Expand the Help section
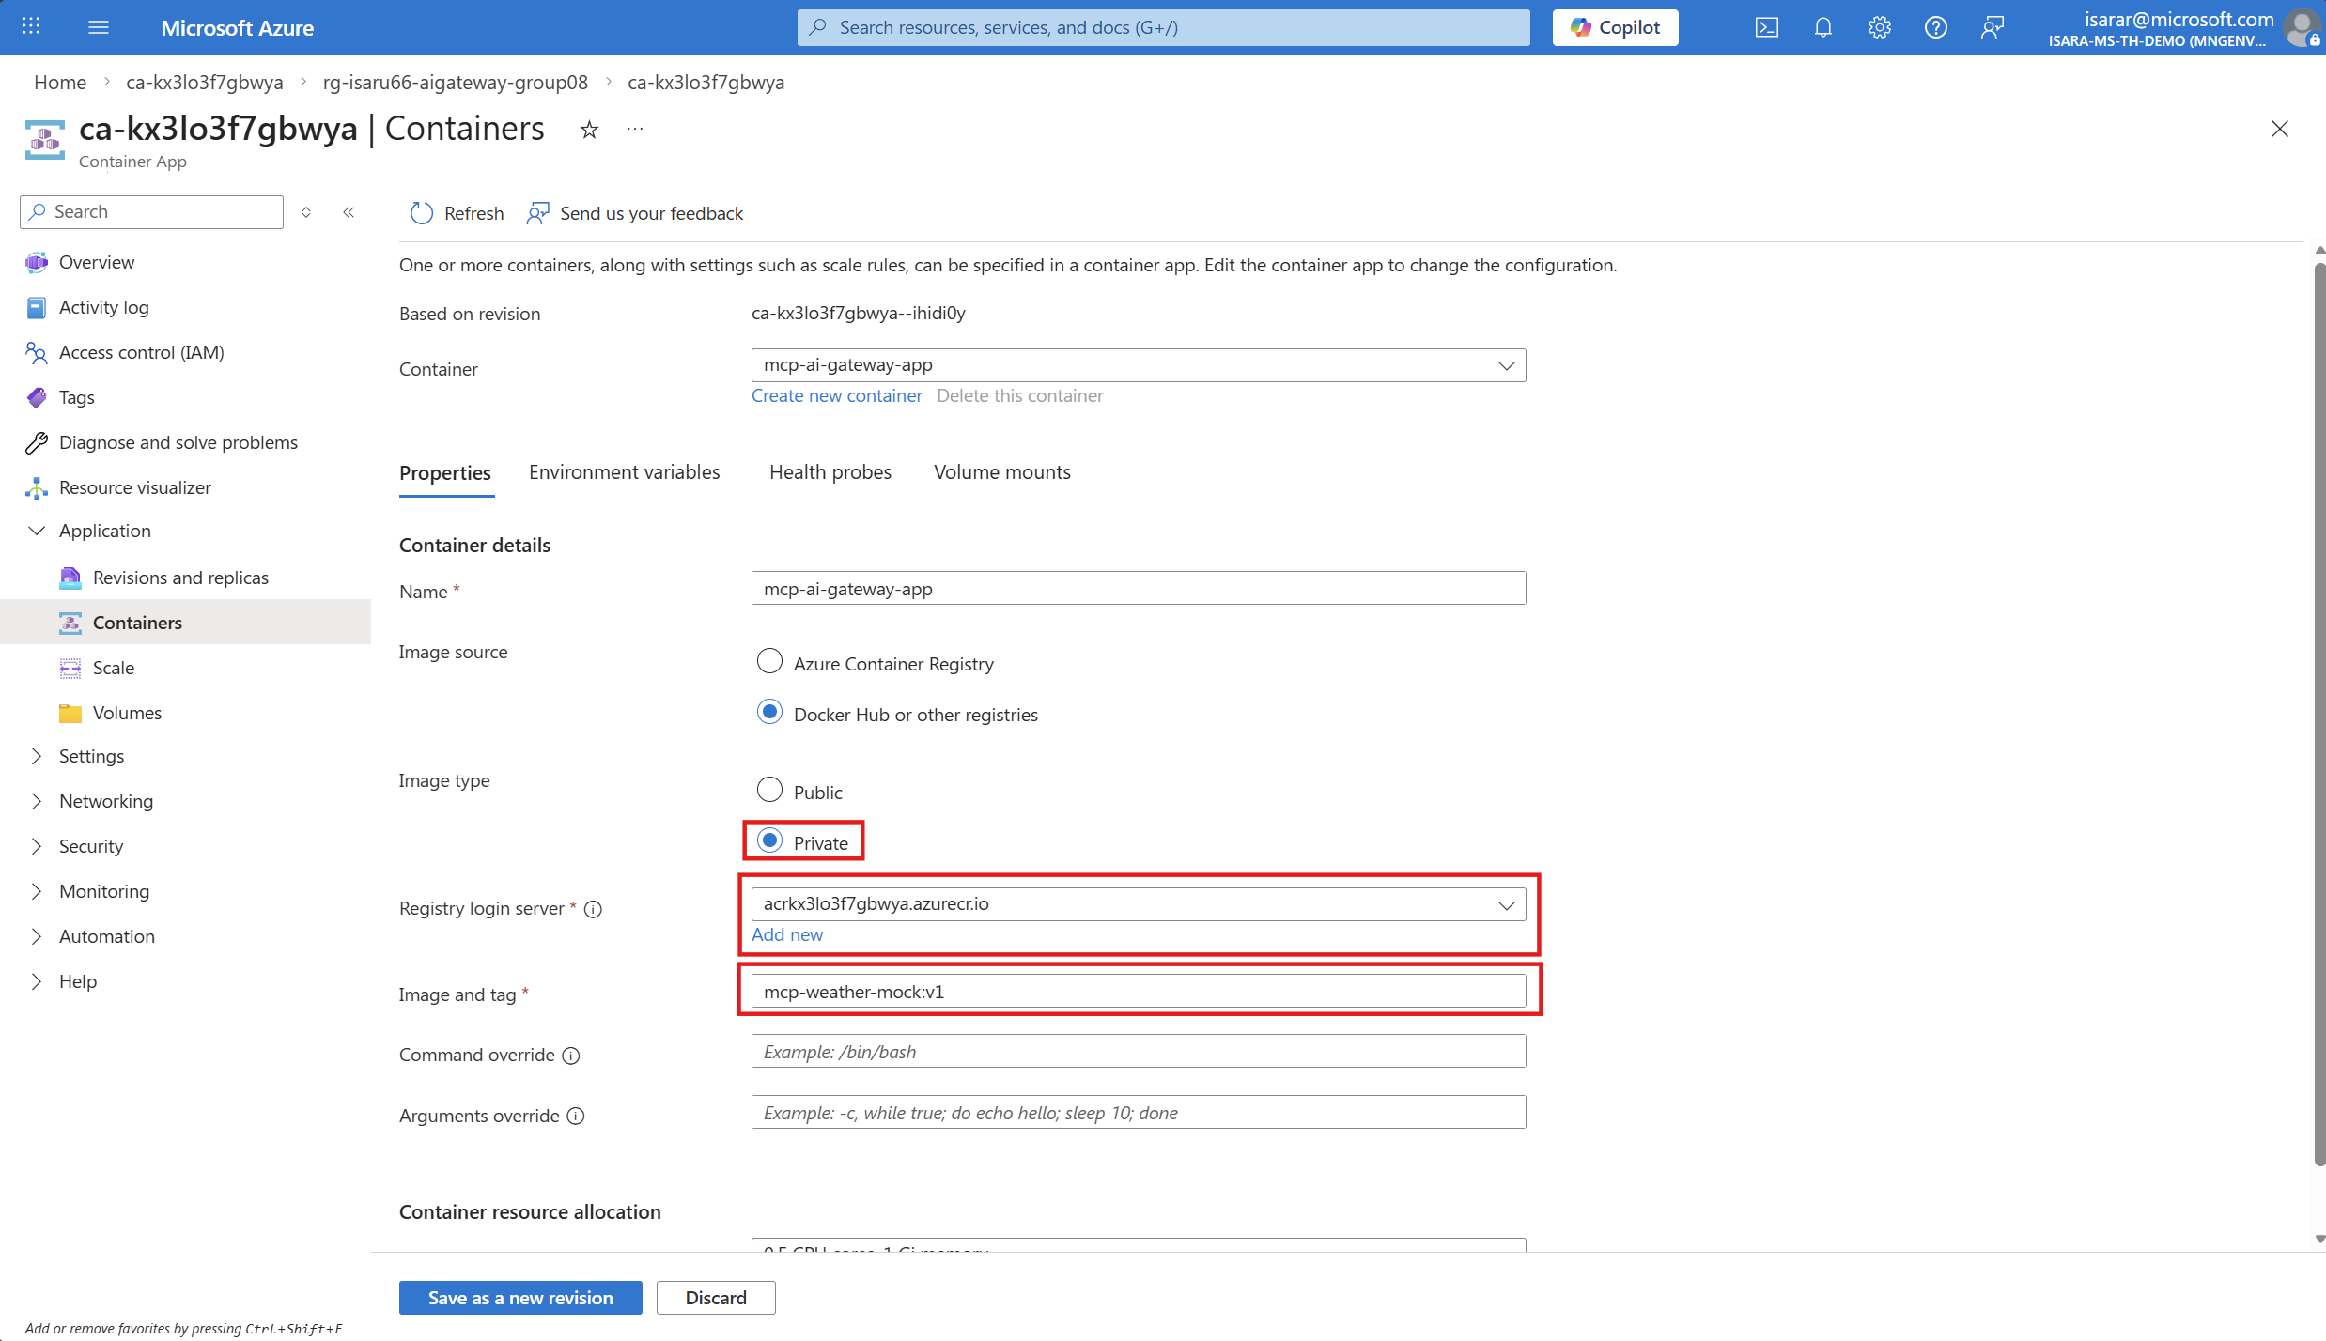Screen dimensions: 2326x1341 point(37,981)
